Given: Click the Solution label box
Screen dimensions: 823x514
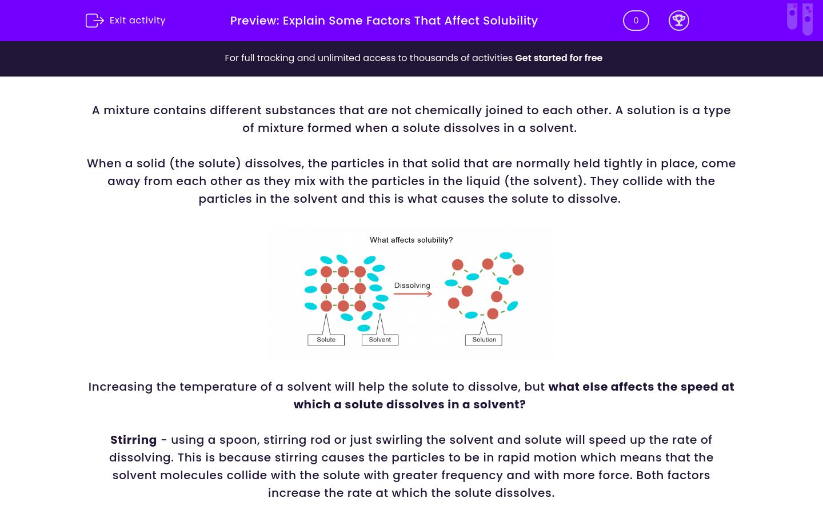Looking at the screenshot, I should [x=484, y=339].
